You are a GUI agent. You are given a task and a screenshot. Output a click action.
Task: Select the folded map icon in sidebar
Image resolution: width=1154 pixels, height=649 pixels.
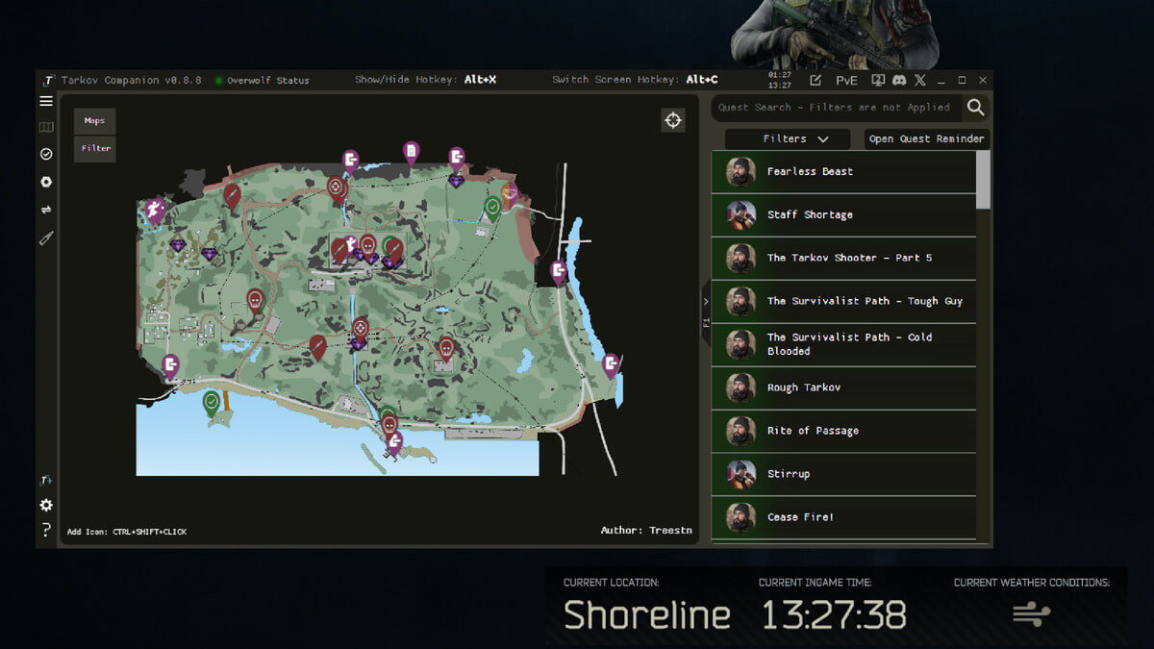tap(45, 127)
